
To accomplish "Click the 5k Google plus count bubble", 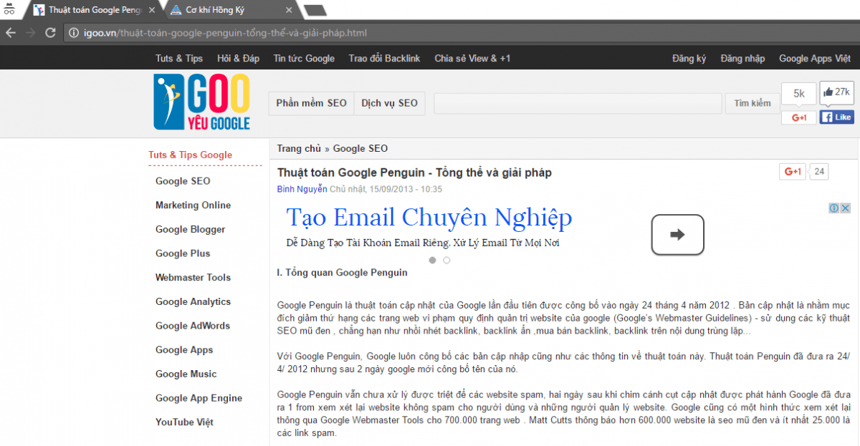I will (798, 94).
